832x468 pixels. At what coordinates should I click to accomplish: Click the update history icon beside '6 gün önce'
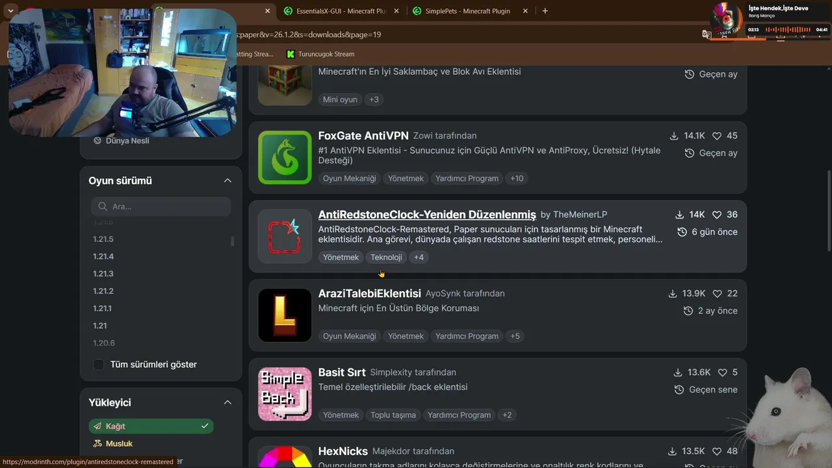coord(682,232)
